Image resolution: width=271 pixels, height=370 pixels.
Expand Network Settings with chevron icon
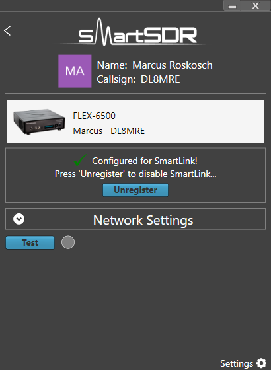[x=19, y=219]
